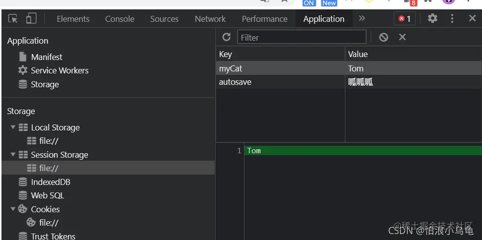The image size is (482, 240).
Task: Go to the Performance tab
Action: pyautogui.click(x=265, y=19)
